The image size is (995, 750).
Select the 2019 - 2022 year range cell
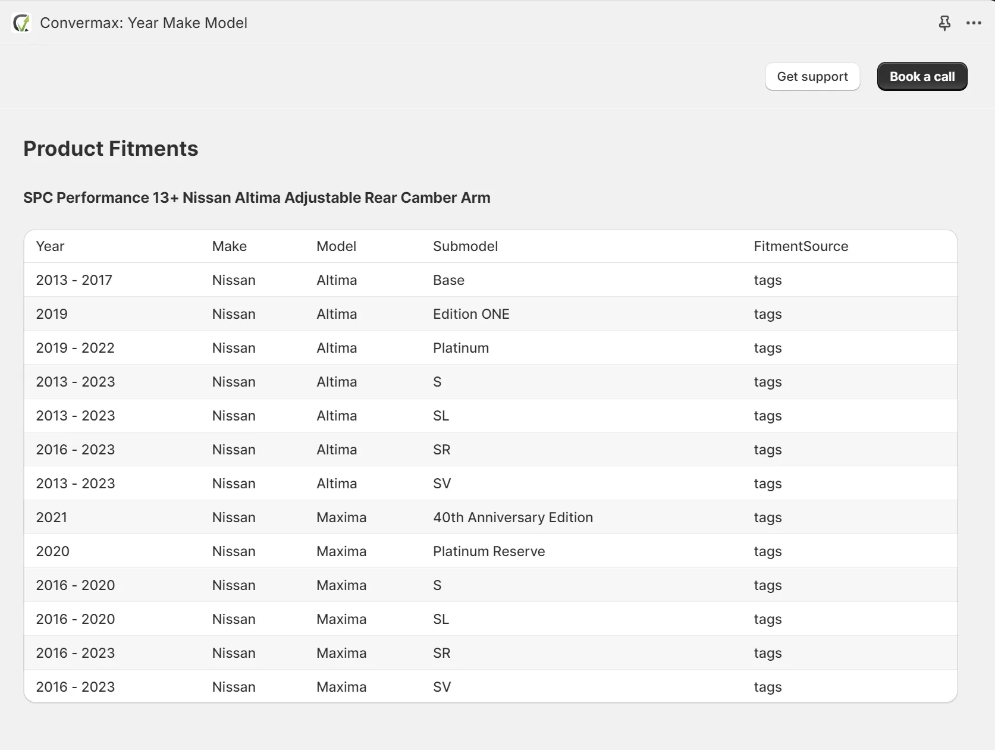[x=75, y=348]
